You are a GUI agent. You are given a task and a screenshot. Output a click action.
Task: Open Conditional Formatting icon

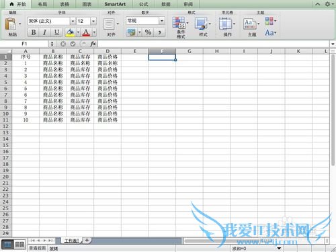(179, 23)
